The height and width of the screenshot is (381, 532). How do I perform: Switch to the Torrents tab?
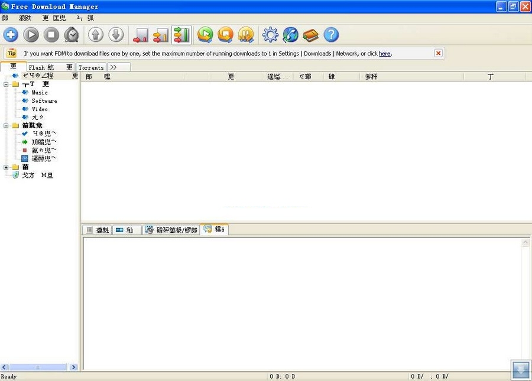(x=91, y=67)
